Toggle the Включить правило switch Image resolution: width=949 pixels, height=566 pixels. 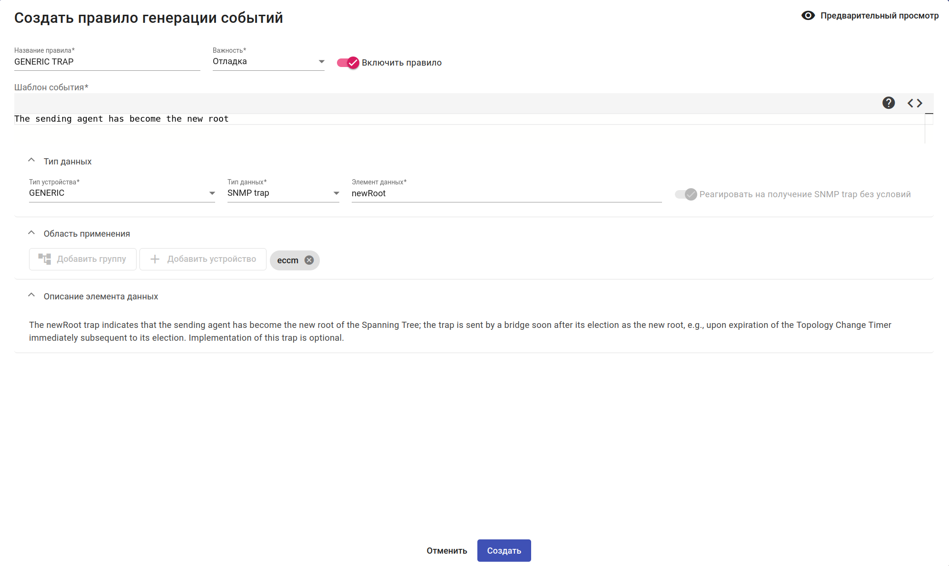348,63
